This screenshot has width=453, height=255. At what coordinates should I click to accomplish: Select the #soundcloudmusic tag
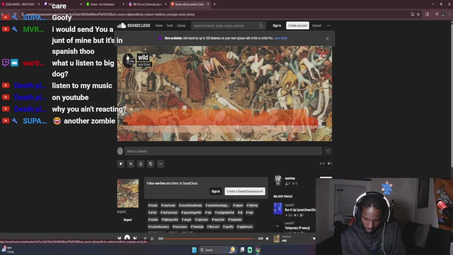pyautogui.click(x=190, y=205)
